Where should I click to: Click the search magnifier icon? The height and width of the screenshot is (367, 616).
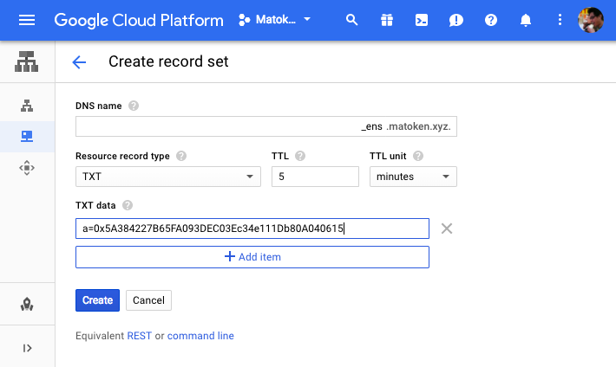click(351, 20)
